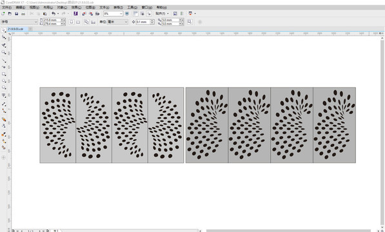The image size is (385, 232).
Task: Switch page to Portrait orientation
Action: pyautogui.click(x=72, y=22)
